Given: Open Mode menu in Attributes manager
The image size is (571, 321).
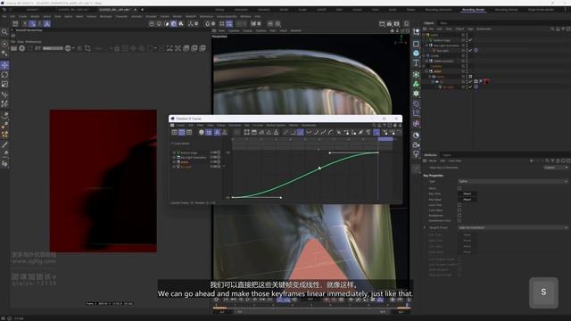Looking at the screenshot, I should (433, 160).
